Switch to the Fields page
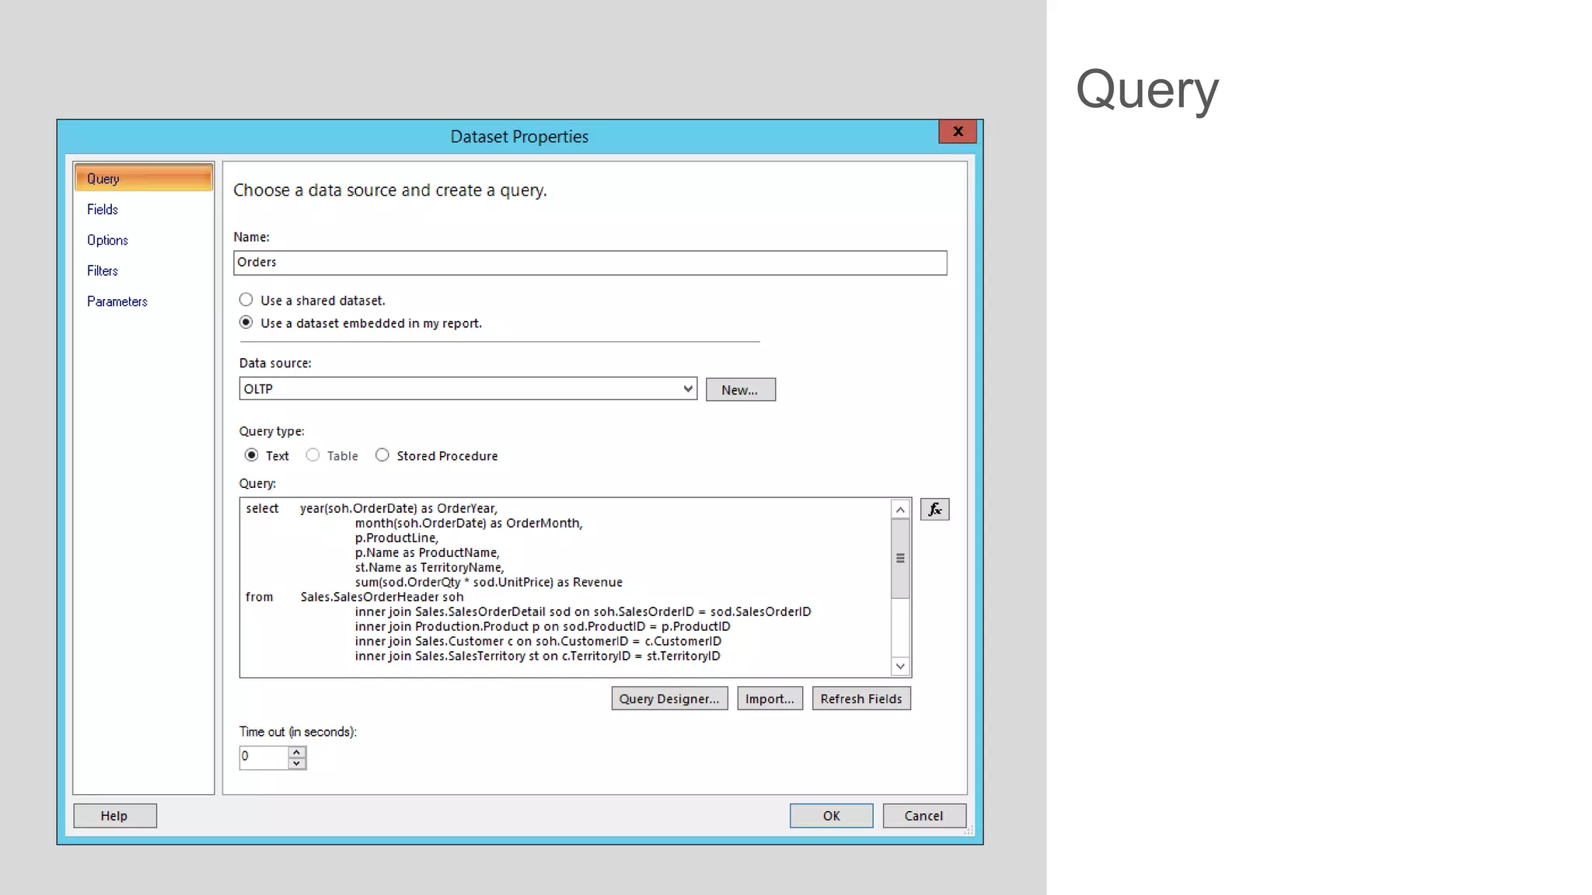This screenshot has height=895, width=1592. [103, 209]
